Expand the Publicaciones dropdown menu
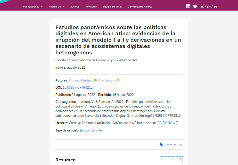This screenshot has height=165, width=238. [33, 7]
